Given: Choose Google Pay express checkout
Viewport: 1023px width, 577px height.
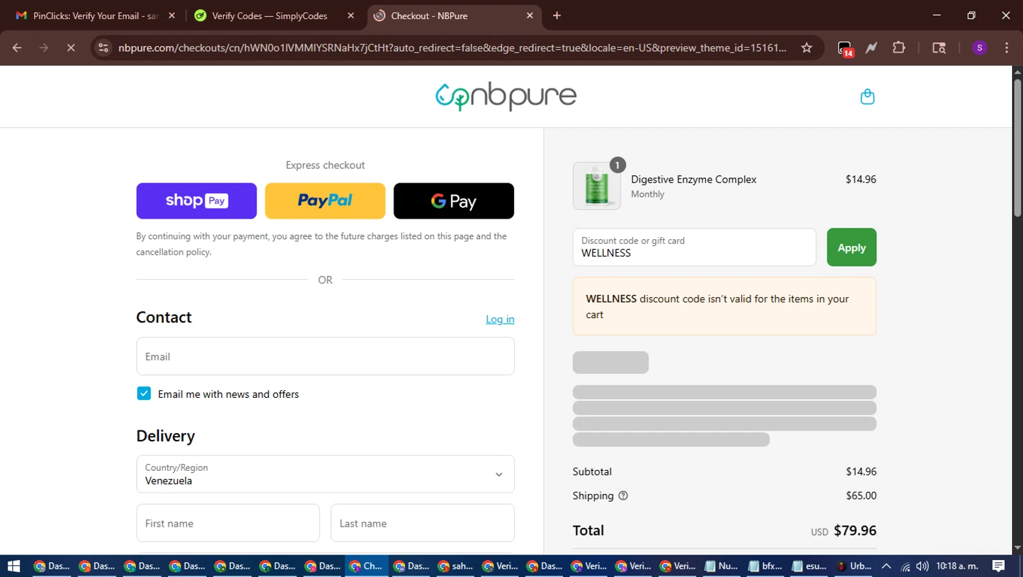Looking at the screenshot, I should point(454,201).
